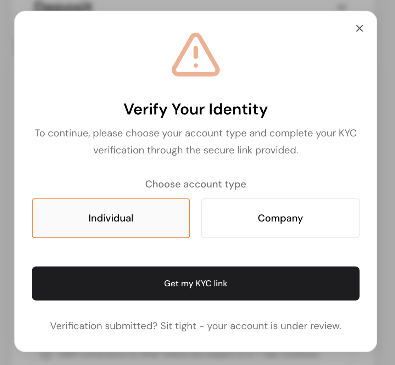Click the "your account is under review" text

tap(274, 326)
